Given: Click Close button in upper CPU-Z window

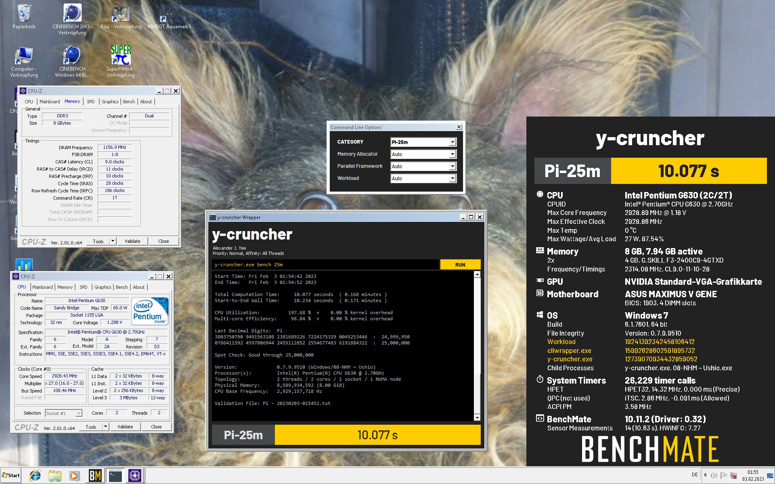Looking at the screenshot, I should [163, 241].
